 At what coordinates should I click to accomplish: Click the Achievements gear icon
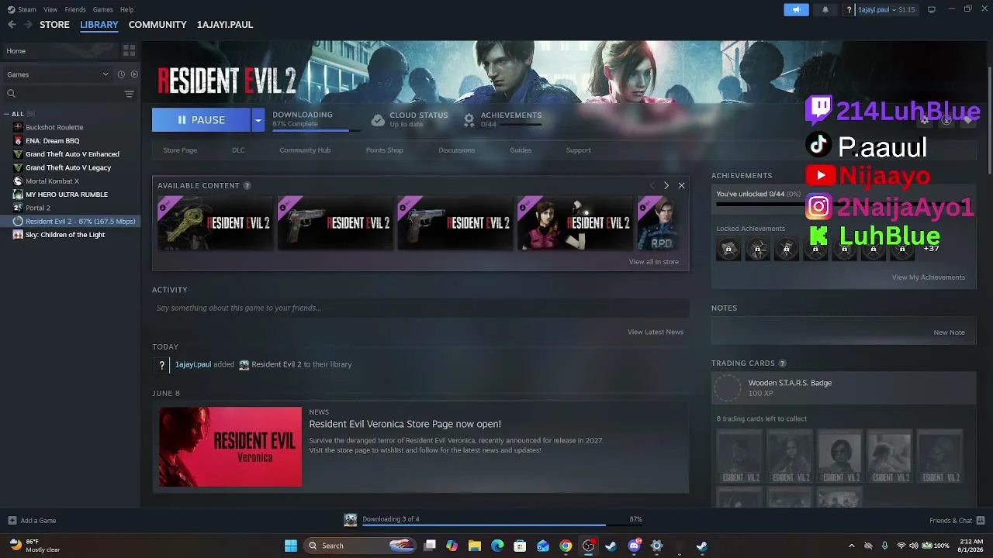tap(469, 119)
